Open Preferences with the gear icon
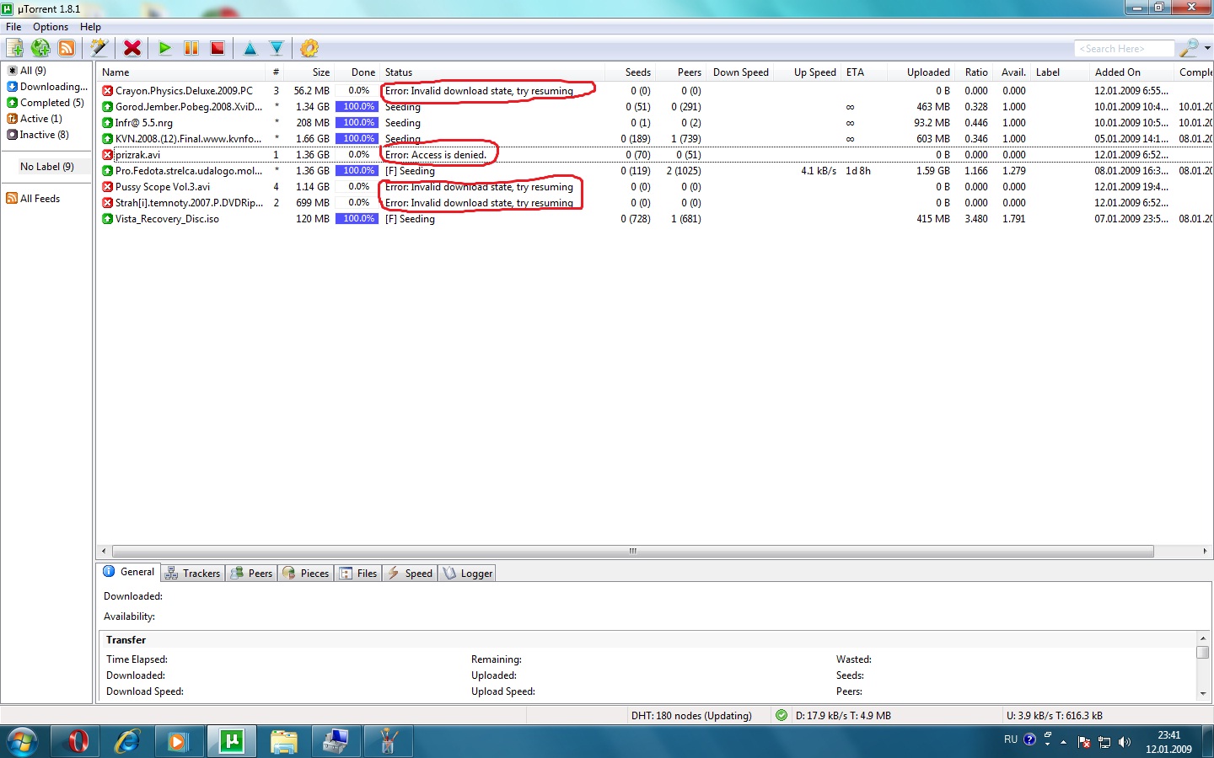 (x=309, y=48)
